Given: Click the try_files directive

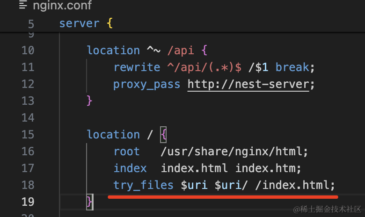Looking at the screenshot, I should pos(143,185).
